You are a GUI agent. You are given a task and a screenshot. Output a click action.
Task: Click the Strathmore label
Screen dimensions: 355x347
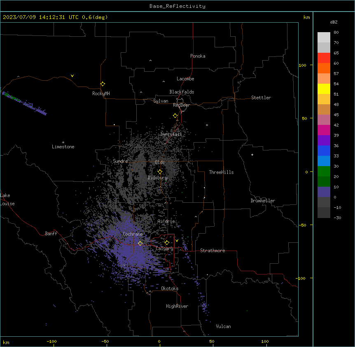(213, 251)
